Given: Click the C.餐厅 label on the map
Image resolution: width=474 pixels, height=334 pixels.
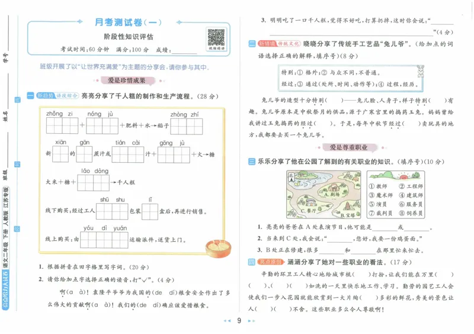Looking at the screenshot, I should click(x=308, y=211).
